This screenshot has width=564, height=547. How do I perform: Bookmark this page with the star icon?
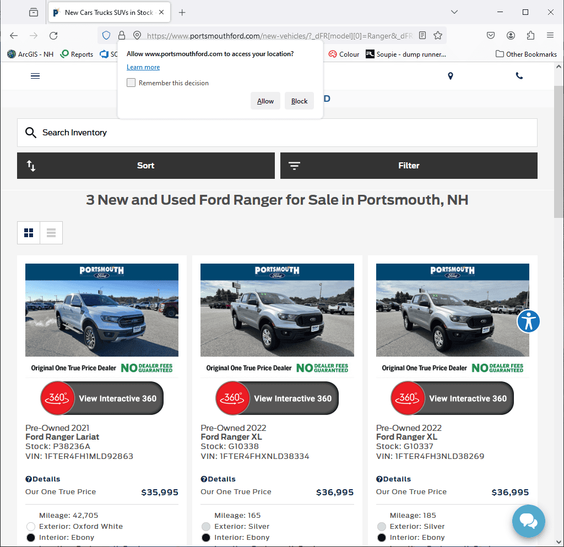[438, 35]
